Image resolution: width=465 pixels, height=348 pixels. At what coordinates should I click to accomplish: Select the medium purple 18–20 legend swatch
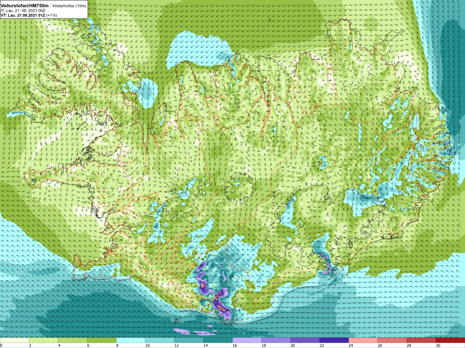tap(276, 340)
